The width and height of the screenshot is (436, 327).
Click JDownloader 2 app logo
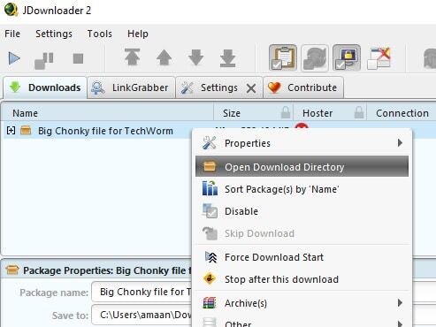click(11, 10)
